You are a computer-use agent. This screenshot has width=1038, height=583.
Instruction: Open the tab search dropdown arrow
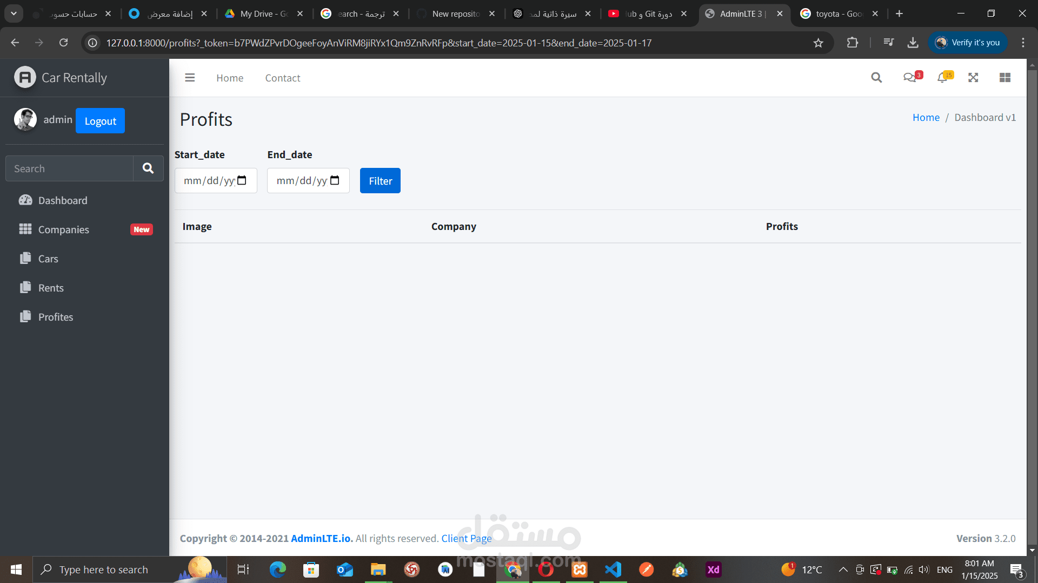(x=14, y=13)
